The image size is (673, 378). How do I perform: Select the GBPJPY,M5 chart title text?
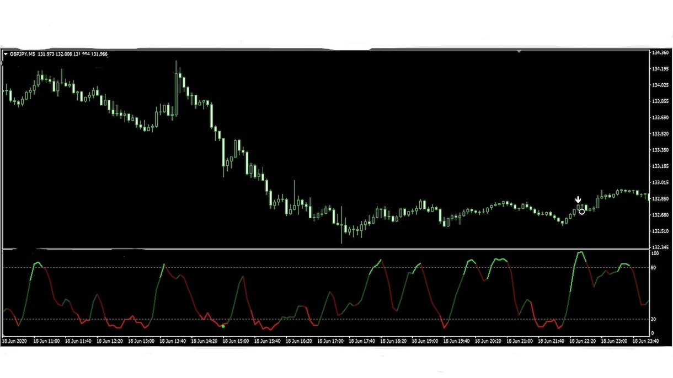tap(23, 54)
